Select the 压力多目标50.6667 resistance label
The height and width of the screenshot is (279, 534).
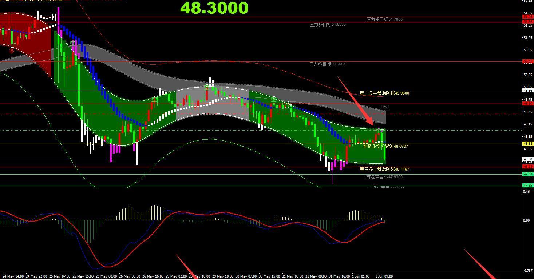pyautogui.click(x=327, y=64)
